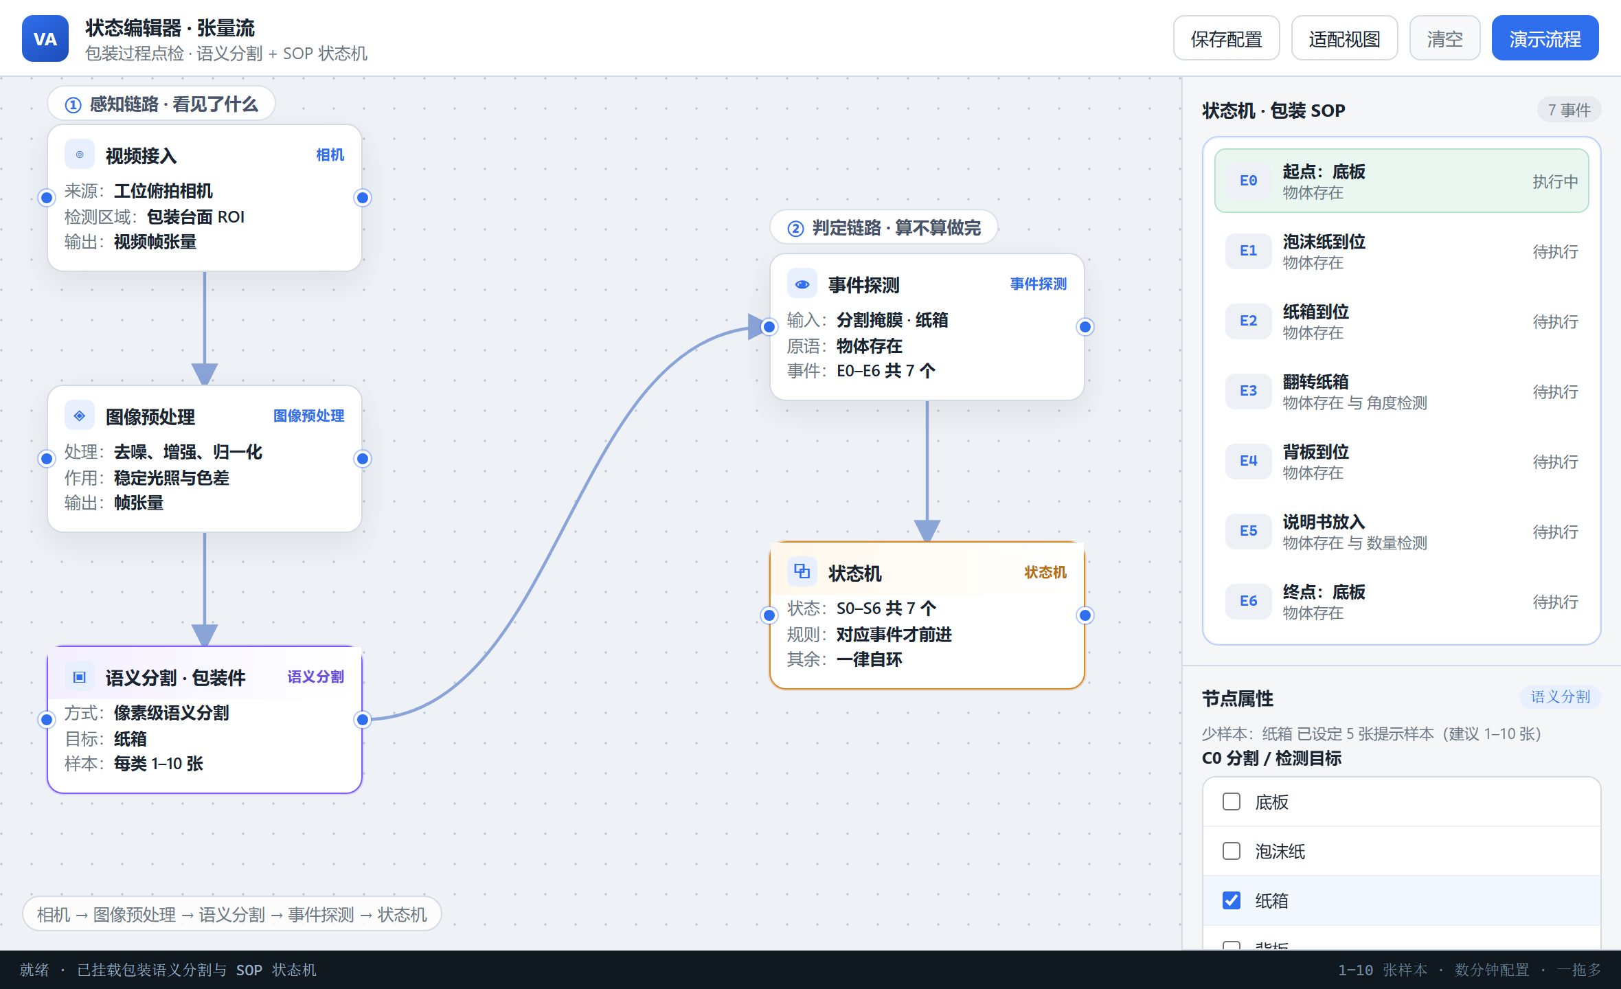Click 对应事件才前进 rule text
Viewport: 1621px width, 989px height.
[894, 635]
